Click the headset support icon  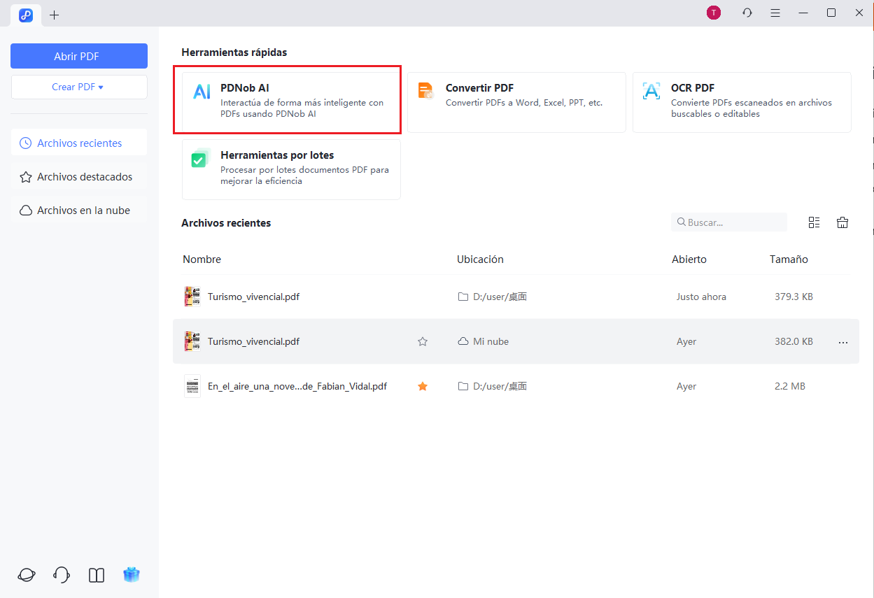[62, 575]
